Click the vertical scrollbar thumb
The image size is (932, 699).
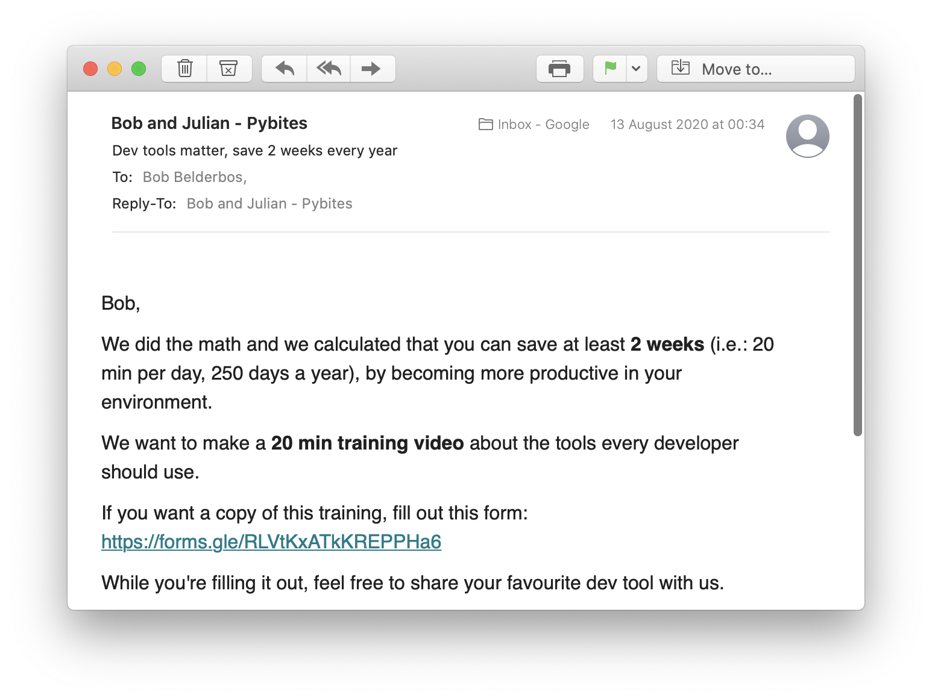pyautogui.click(x=858, y=265)
